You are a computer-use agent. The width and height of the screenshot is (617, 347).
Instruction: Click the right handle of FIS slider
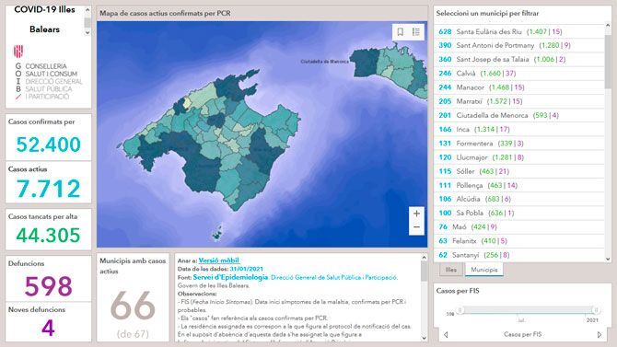[x=596, y=310]
